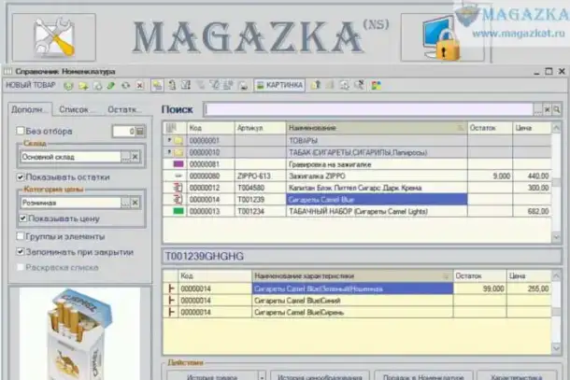
Task: Click the Порядок в Номенклатуре button
Action: pyautogui.click(x=423, y=376)
